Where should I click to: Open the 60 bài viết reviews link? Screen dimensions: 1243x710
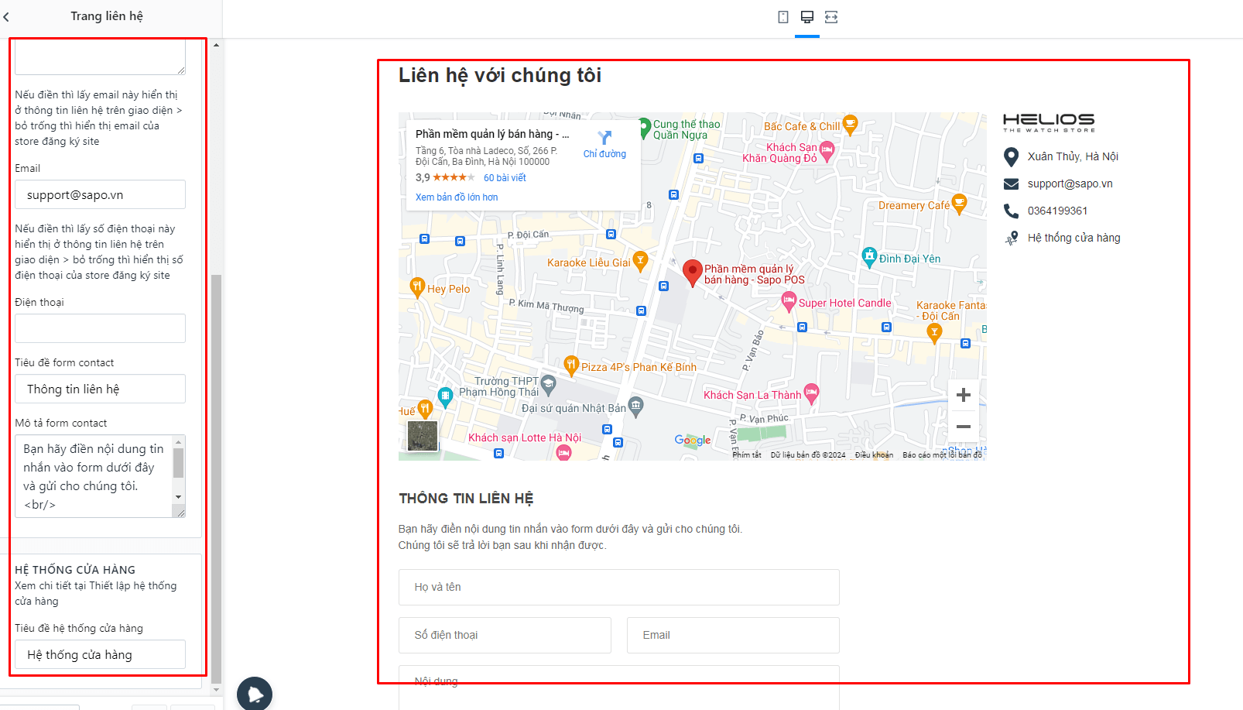coord(505,178)
